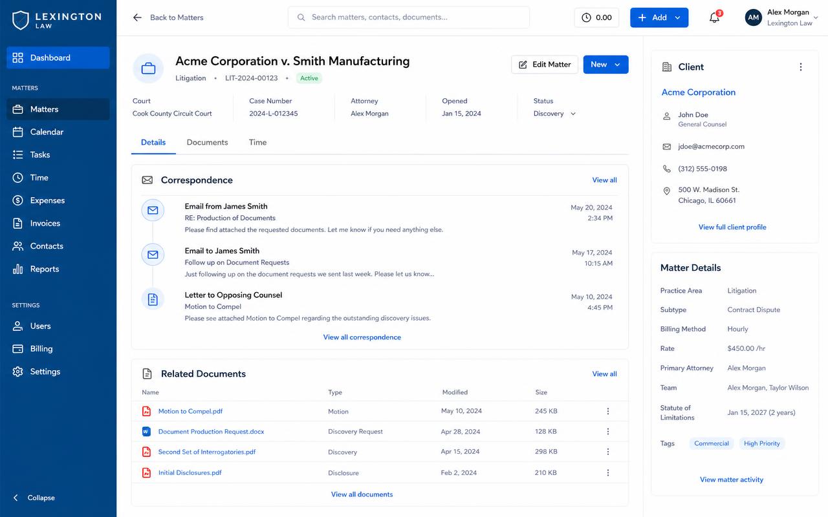Screen dimensions: 828x517
Task: Click the envelope icon in the Correspondence header
Action: click(147, 180)
